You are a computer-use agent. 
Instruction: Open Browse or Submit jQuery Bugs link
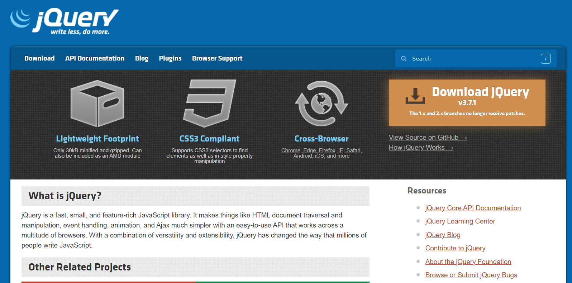coord(471,275)
